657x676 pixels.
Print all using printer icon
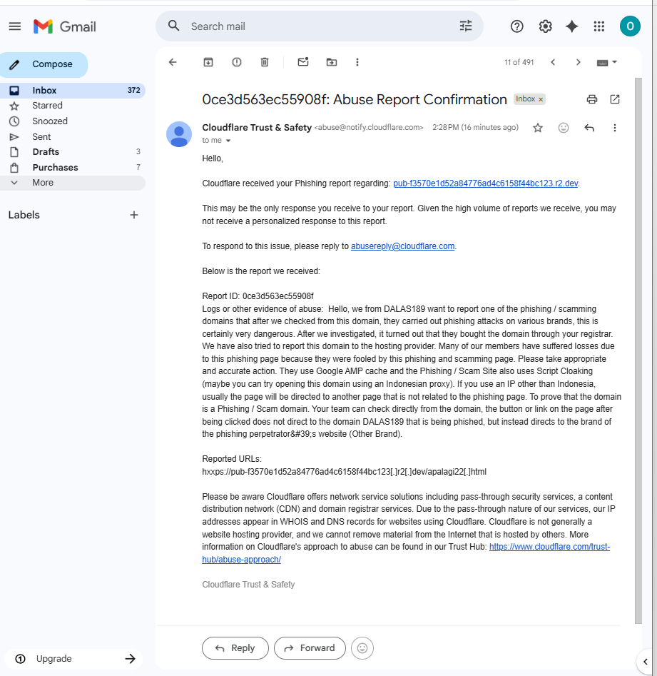point(592,100)
